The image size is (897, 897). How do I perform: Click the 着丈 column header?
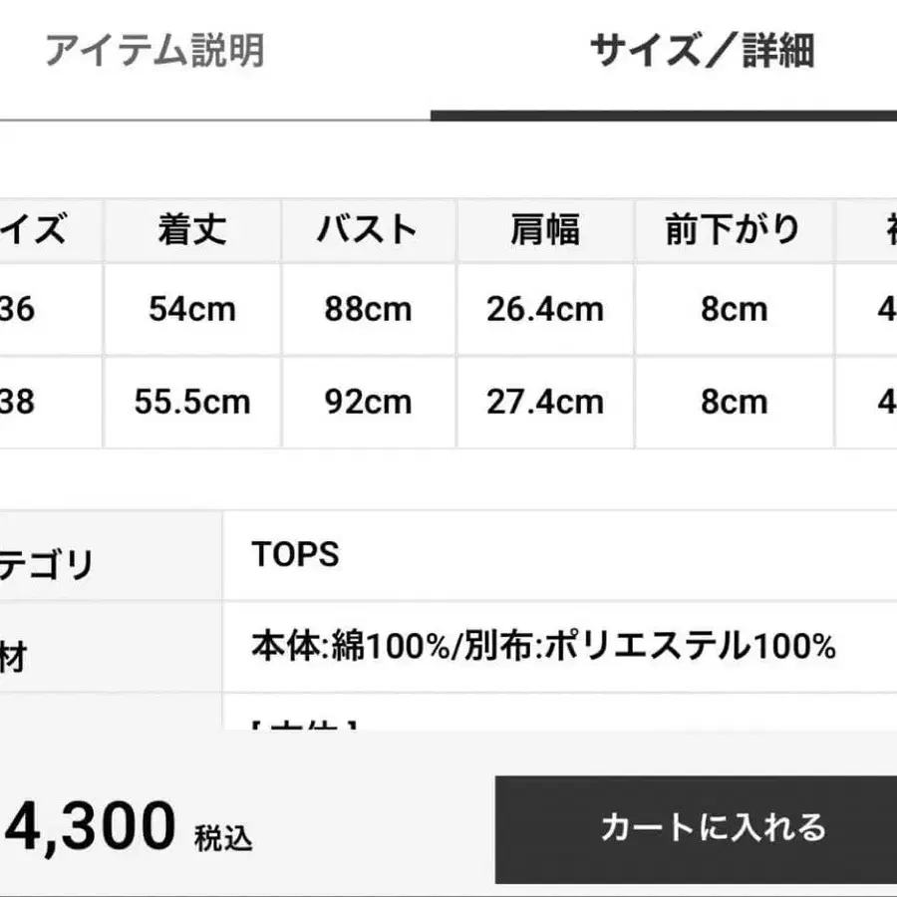192,230
